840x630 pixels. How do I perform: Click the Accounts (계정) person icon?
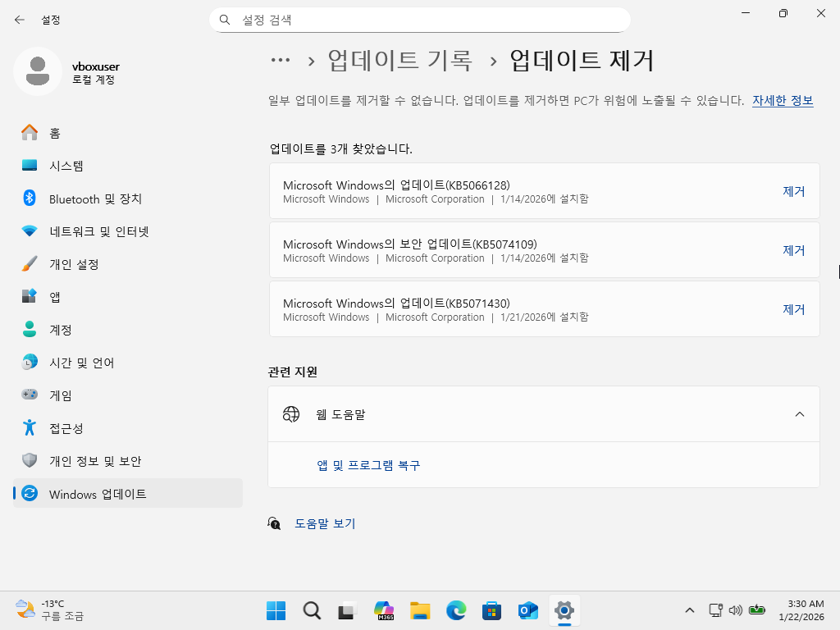point(30,330)
